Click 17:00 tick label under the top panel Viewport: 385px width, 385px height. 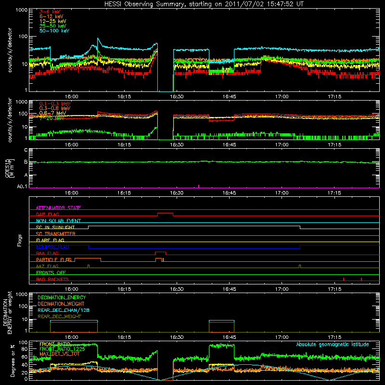[x=282, y=97]
